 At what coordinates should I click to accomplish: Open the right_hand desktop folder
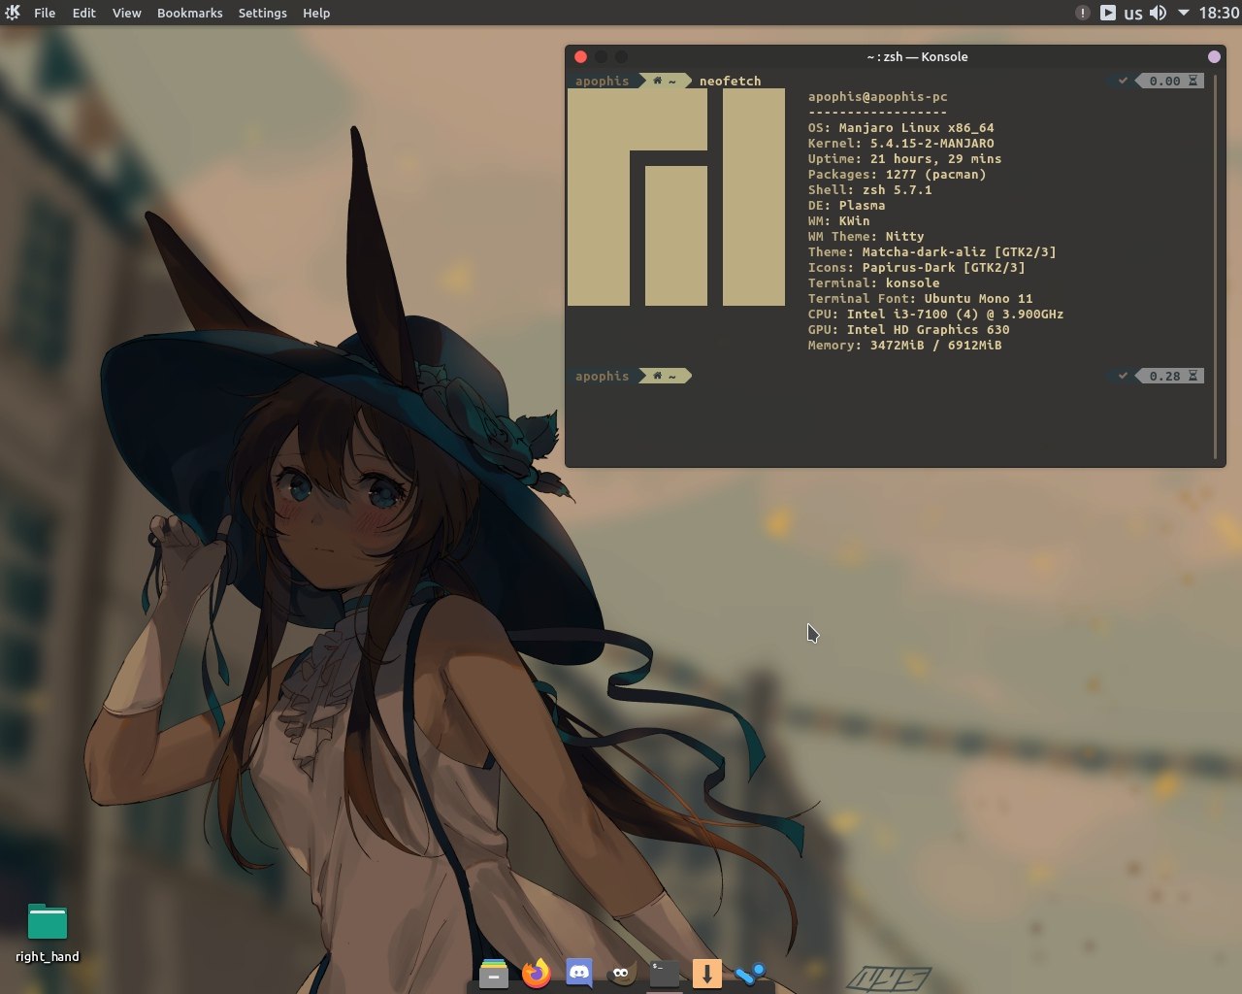point(48,933)
